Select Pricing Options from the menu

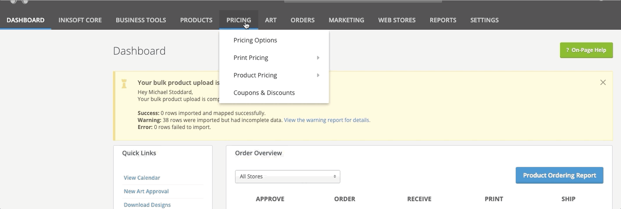coord(255,40)
